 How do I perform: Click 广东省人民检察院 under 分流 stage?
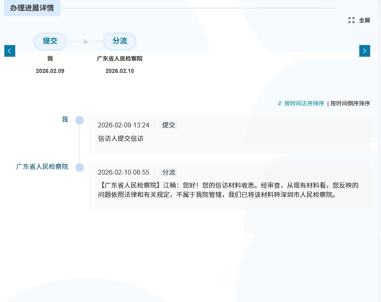pyautogui.click(x=120, y=59)
